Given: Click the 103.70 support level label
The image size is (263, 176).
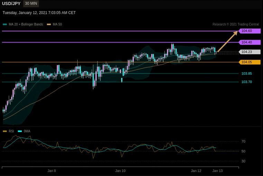Looking at the screenshot, I should point(246,82).
